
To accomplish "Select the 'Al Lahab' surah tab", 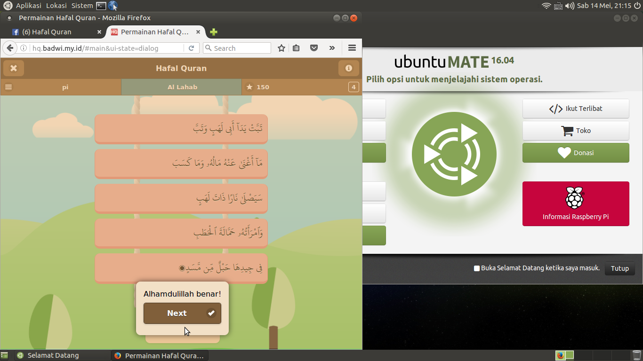I will tap(182, 87).
